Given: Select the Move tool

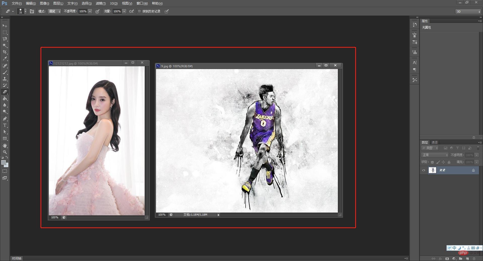Looking at the screenshot, I should click(5, 26).
